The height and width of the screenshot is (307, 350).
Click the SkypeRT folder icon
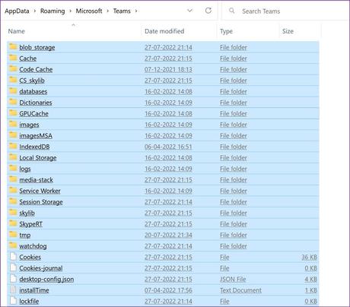(x=13, y=223)
